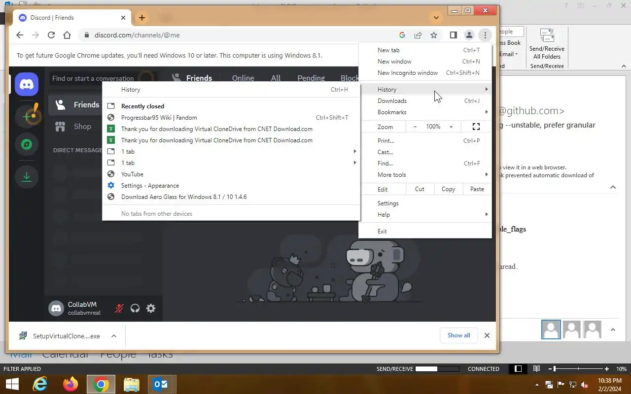The width and height of the screenshot is (631, 394).
Task: Click the fullscreen icon in Zoom row
Action: point(476,127)
